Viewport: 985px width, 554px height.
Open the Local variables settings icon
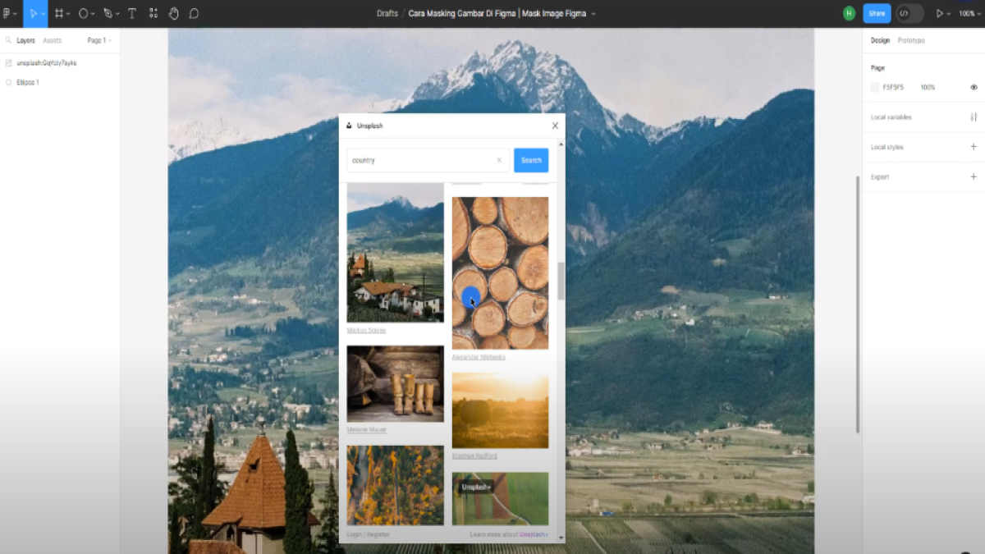coord(974,117)
